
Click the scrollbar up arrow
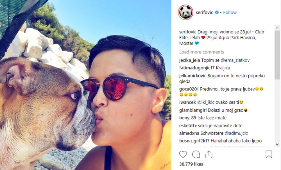pos(277,28)
